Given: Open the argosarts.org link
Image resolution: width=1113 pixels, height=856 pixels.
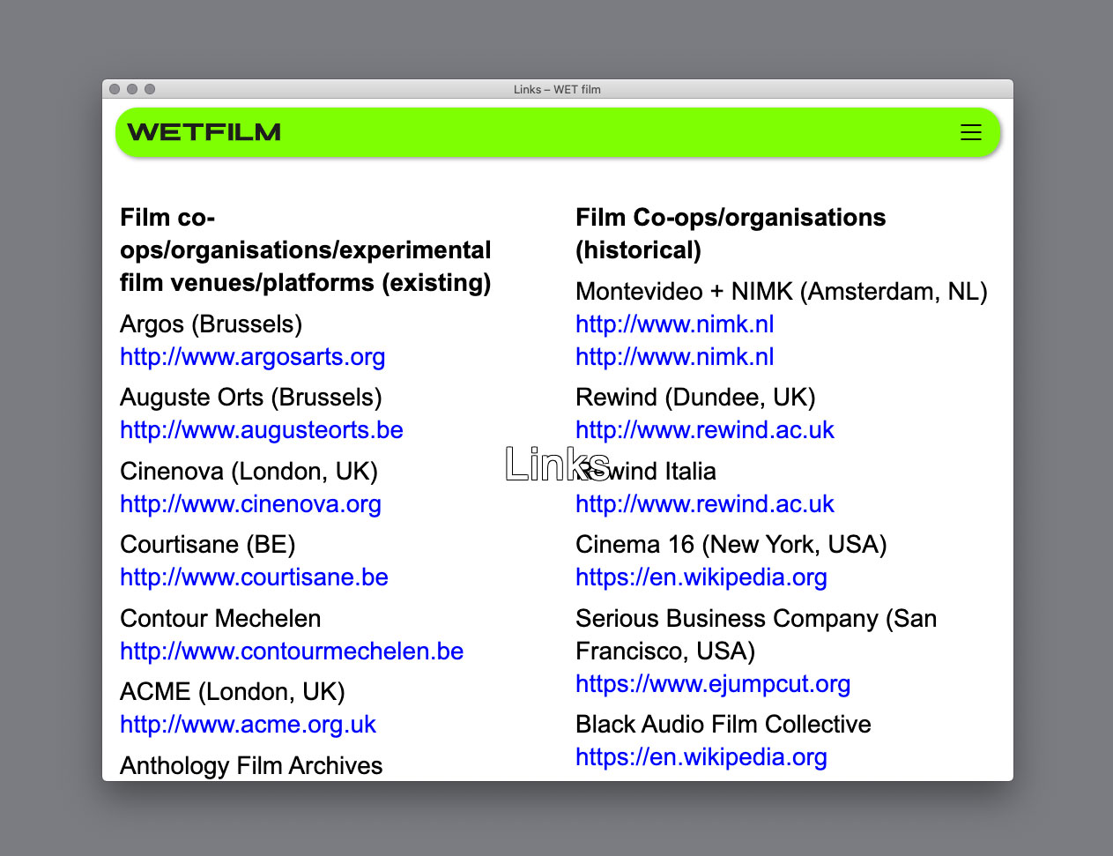Looking at the screenshot, I should point(253,357).
